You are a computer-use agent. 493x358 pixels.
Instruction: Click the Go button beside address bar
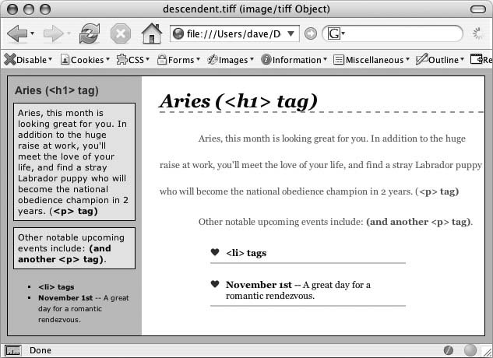click(310, 33)
